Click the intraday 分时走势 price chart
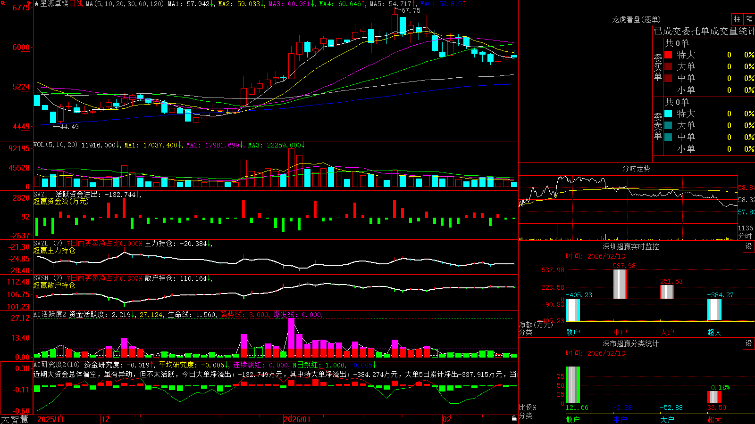Viewport: 755px width, 424px height. [x=628, y=199]
